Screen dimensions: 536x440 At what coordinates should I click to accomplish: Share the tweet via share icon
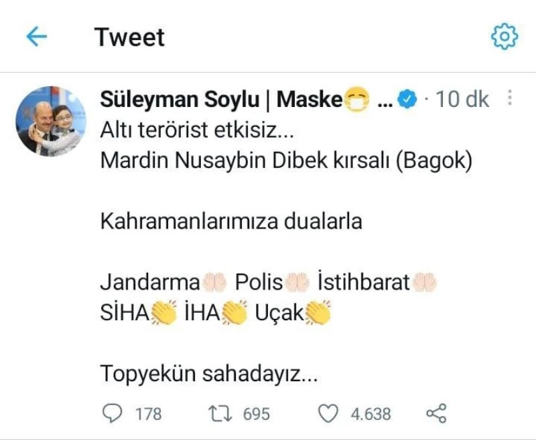[436, 414]
